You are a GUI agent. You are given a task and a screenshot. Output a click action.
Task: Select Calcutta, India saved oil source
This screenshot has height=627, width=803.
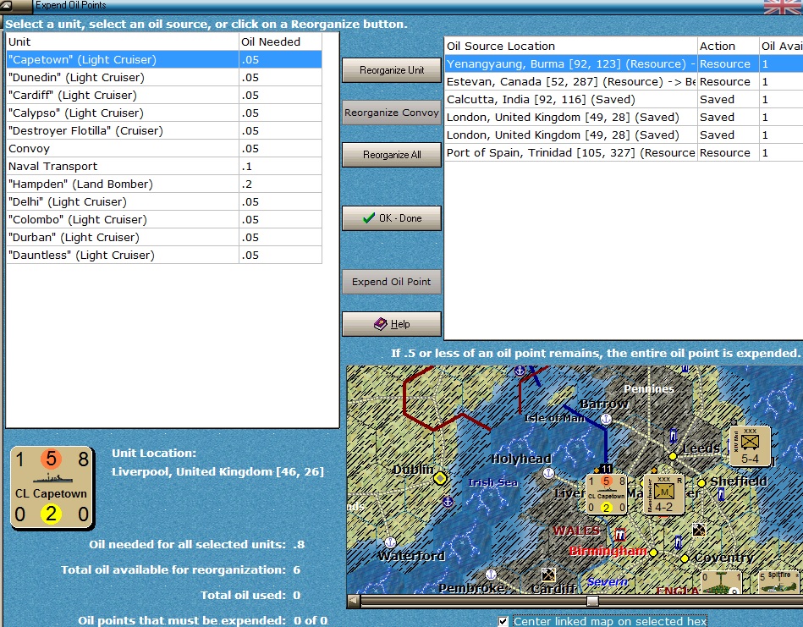(624, 99)
